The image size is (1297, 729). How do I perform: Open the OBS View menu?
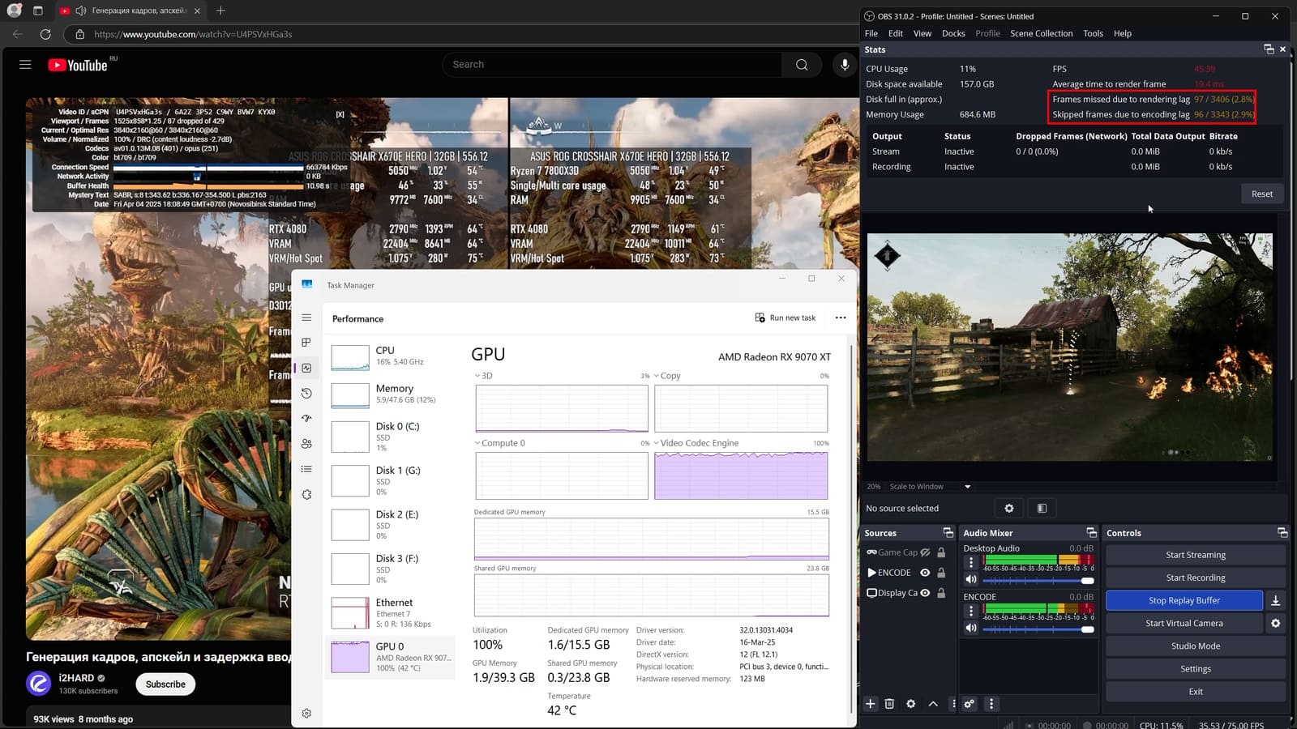tap(922, 33)
